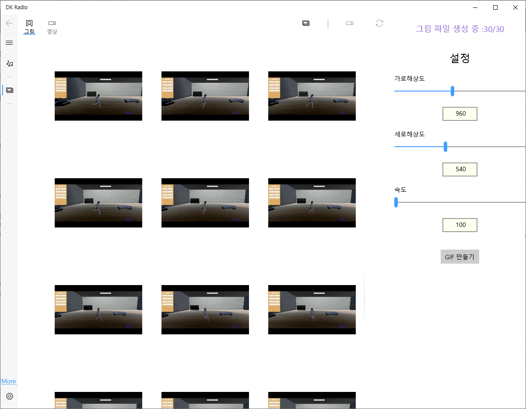Click the 가로해상도 value field showing 960
The image size is (526, 409).
pyautogui.click(x=460, y=113)
